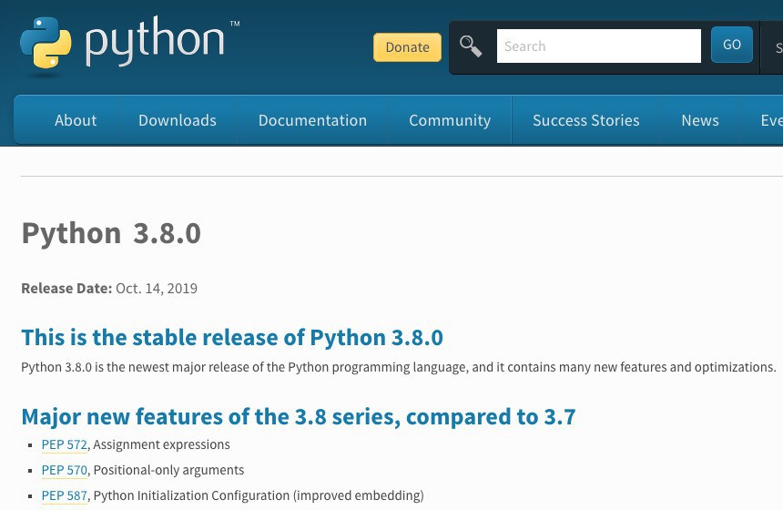This screenshot has height=510, width=783.
Task: Click the Python 3.8.0 page title
Action: [x=111, y=233]
